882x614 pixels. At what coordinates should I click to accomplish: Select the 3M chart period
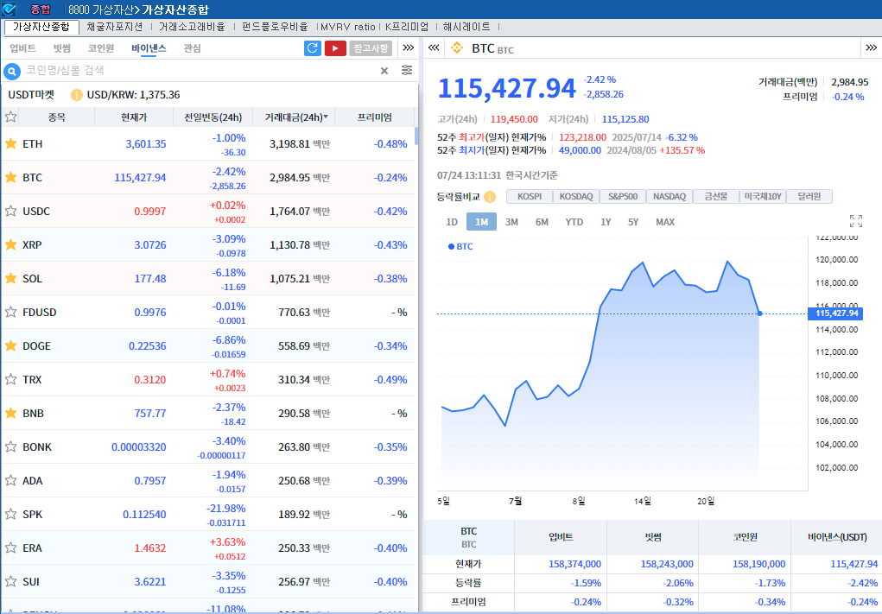click(x=511, y=222)
